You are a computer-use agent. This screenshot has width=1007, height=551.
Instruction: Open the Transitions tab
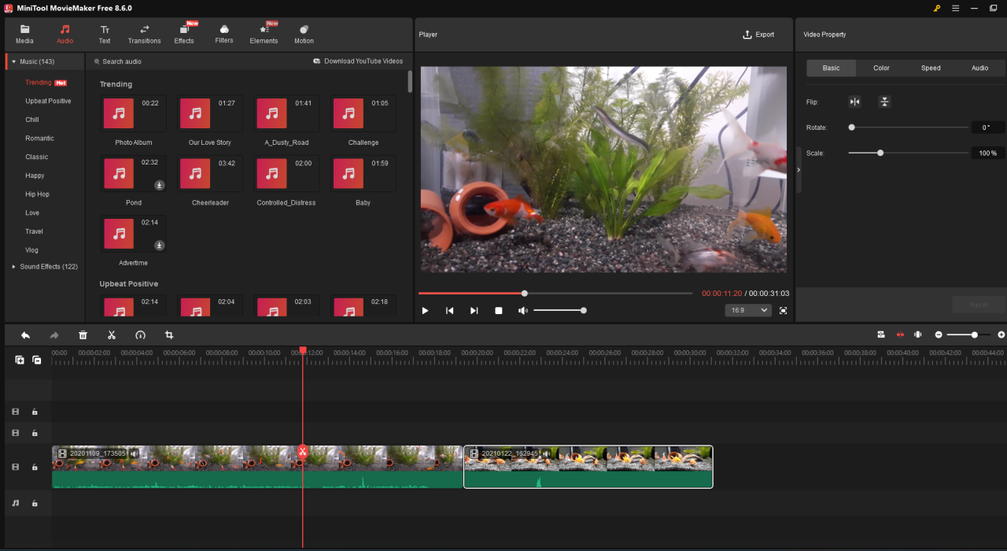[x=145, y=34]
